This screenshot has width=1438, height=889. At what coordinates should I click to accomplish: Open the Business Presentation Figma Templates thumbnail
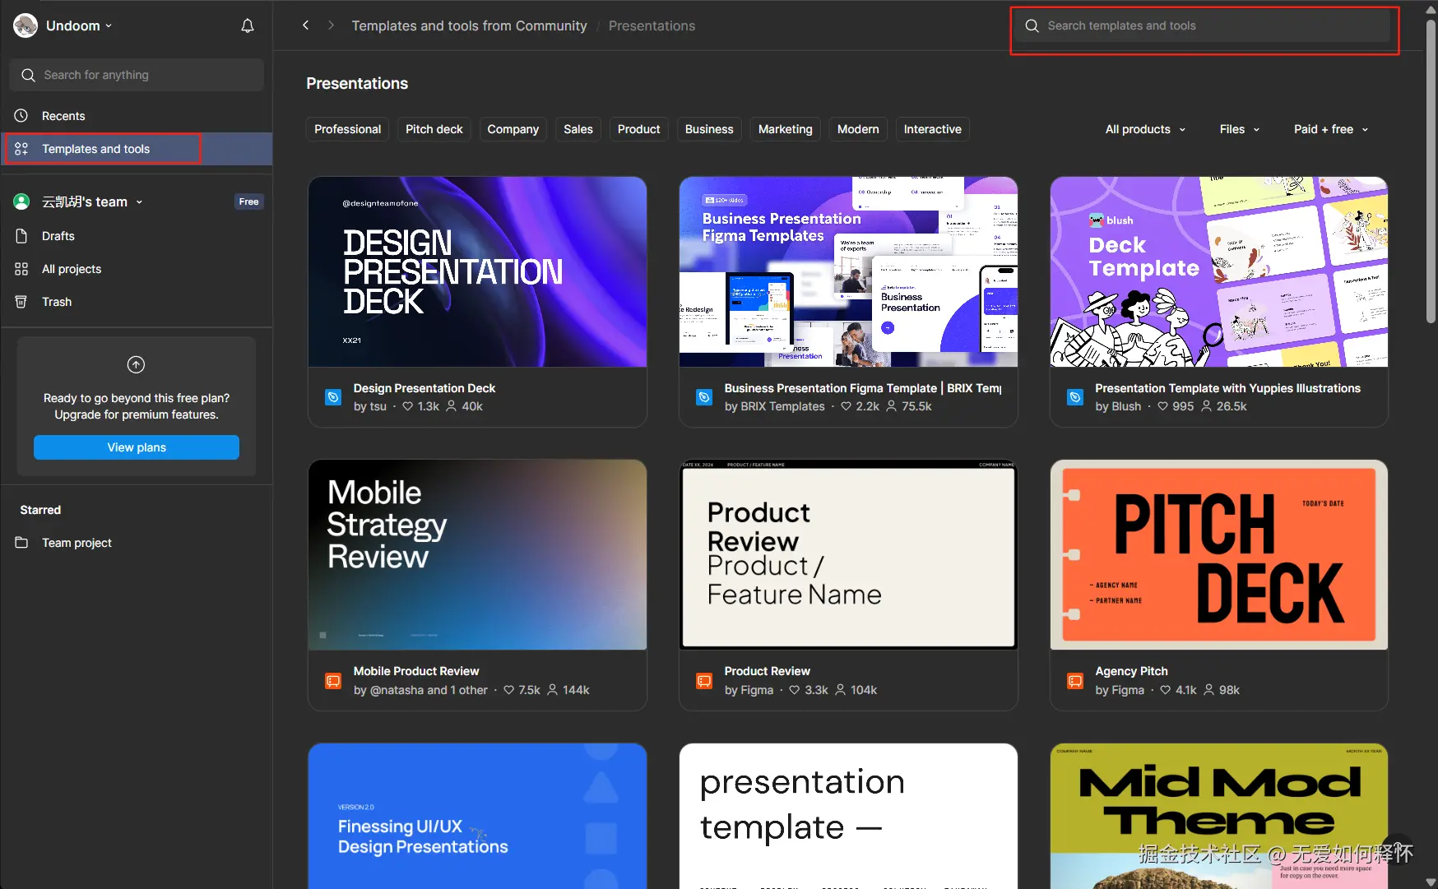848,272
